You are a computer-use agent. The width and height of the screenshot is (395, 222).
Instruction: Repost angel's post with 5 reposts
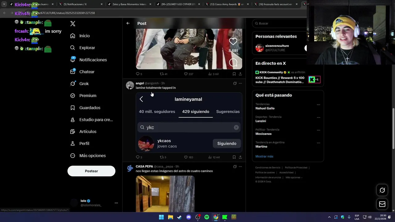pyautogui.click(x=163, y=157)
